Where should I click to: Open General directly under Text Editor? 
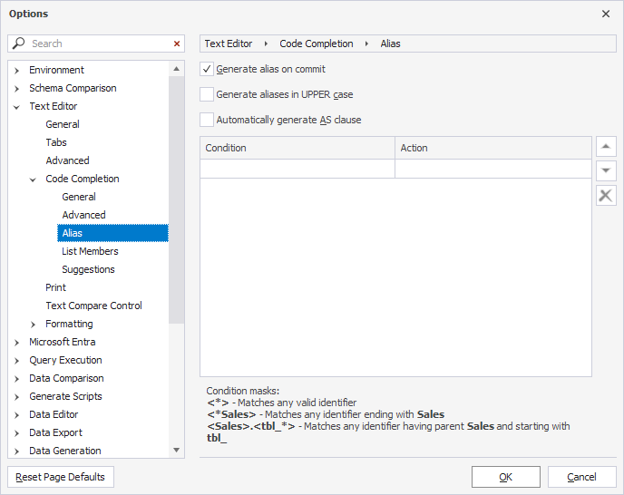click(63, 124)
